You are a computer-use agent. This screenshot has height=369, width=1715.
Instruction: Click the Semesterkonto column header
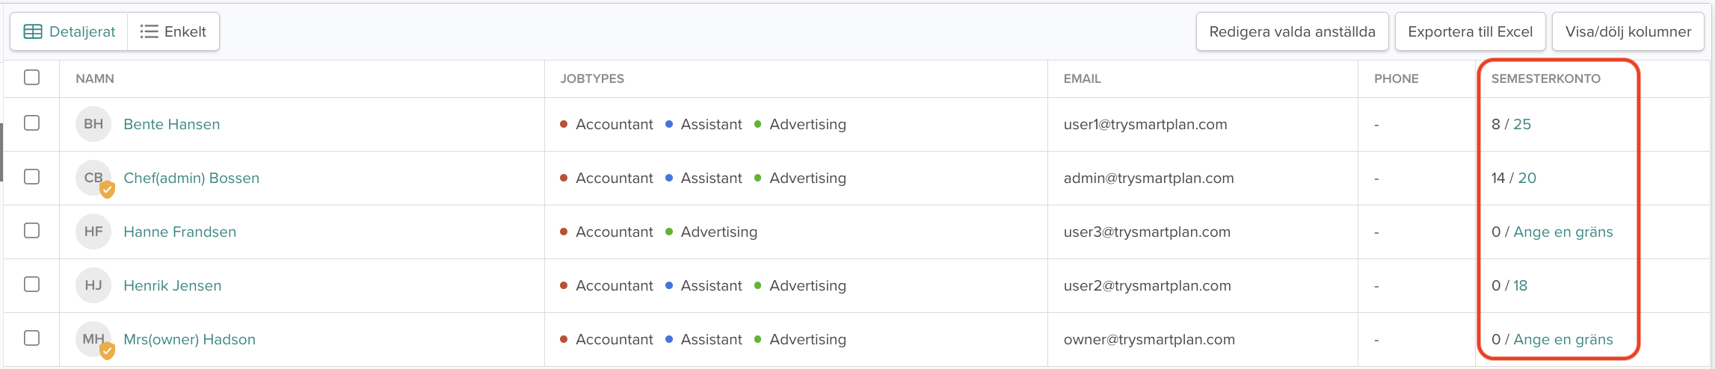1545,78
